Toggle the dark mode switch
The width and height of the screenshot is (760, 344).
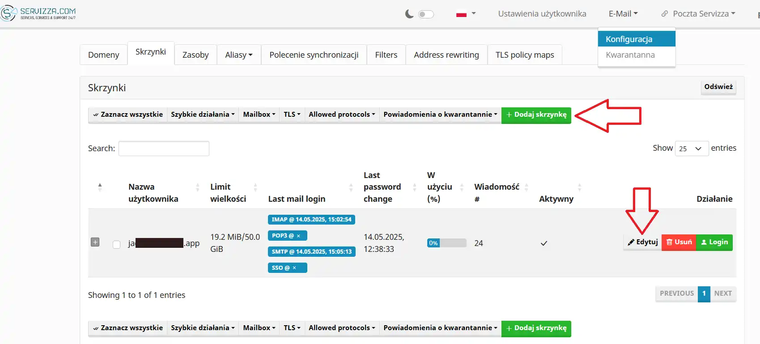(426, 14)
